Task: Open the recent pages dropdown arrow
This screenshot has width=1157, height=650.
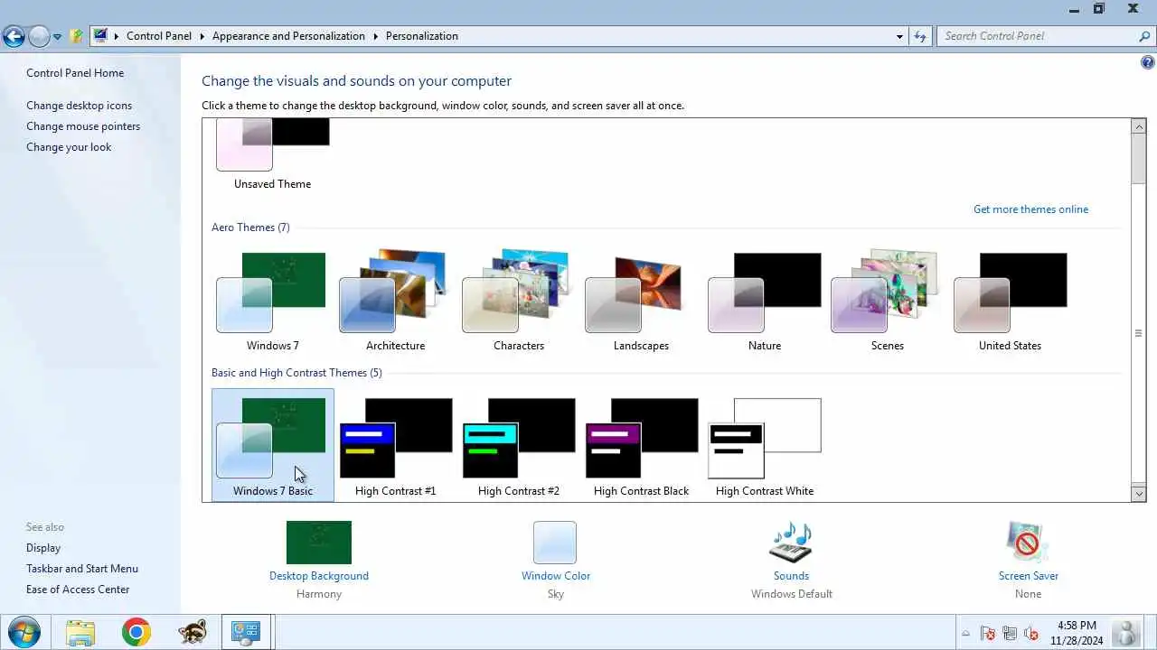Action: coord(57,37)
